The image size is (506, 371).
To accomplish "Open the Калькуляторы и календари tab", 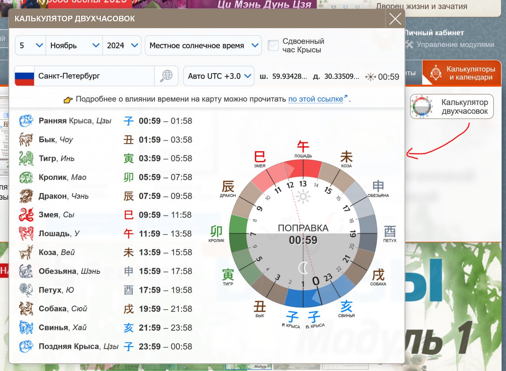I will coord(462,73).
